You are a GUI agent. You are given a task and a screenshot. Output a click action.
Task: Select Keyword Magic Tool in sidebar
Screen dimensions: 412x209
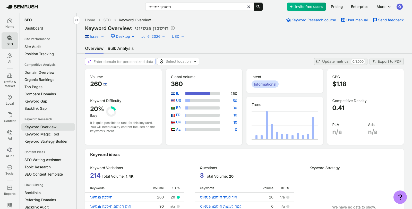pyautogui.click(x=42, y=134)
